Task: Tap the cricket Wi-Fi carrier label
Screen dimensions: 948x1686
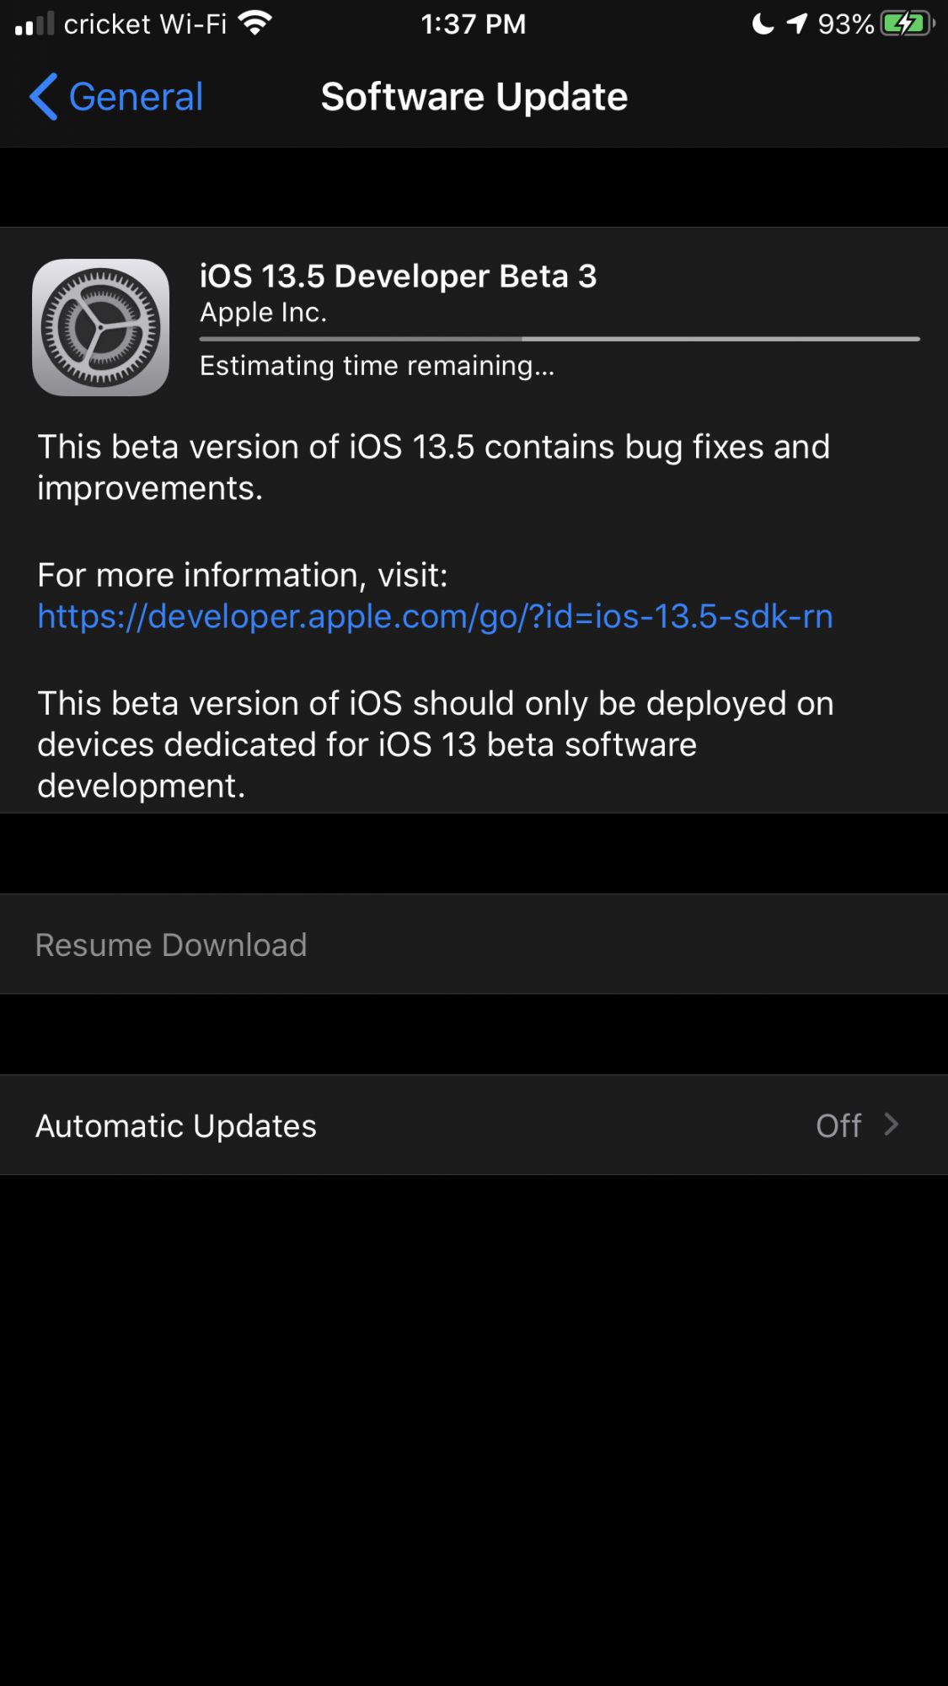Action: pyautogui.click(x=145, y=24)
